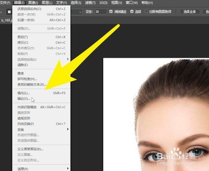
Task: Choose 后退一步(K) menu item
Action: point(41,20)
